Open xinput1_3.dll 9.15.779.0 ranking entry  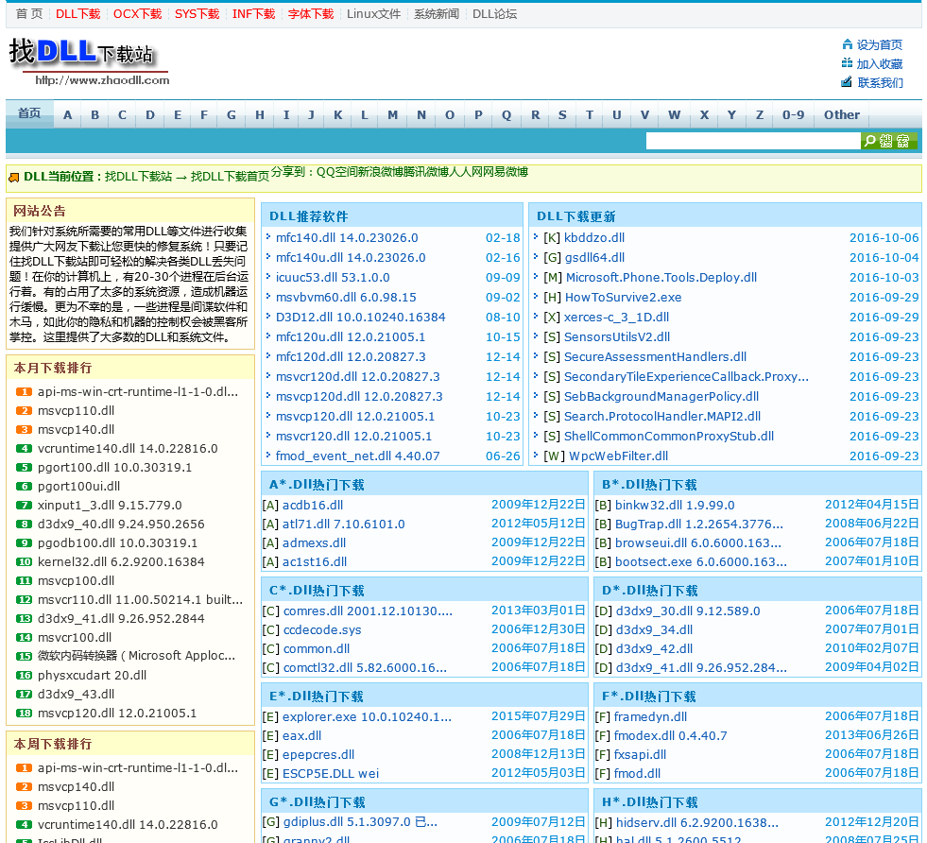pos(110,505)
